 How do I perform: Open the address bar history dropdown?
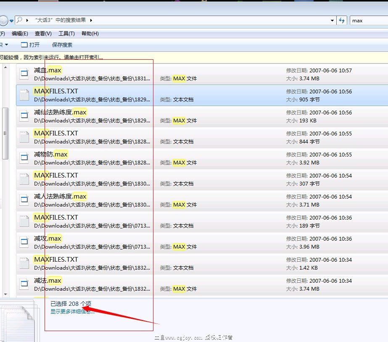click(332, 20)
